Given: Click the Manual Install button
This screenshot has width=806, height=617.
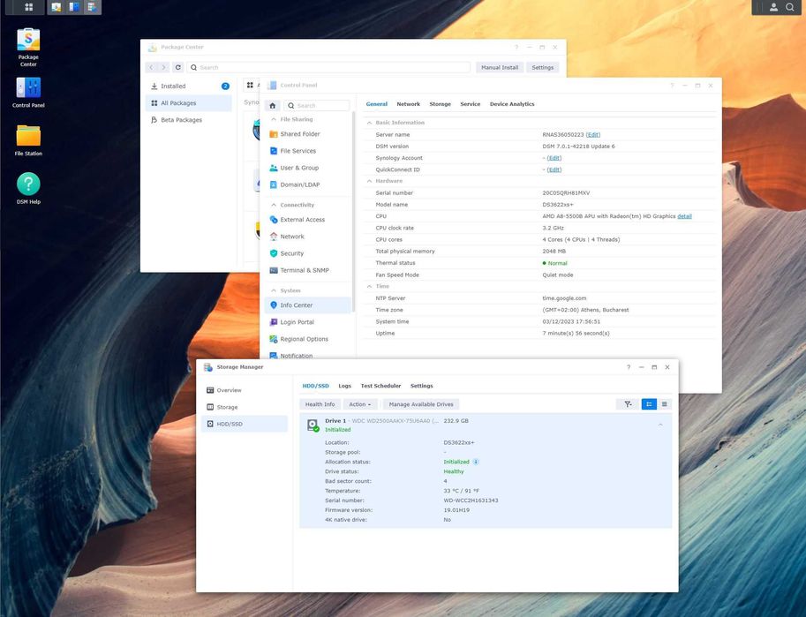Looking at the screenshot, I should click(x=500, y=67).
